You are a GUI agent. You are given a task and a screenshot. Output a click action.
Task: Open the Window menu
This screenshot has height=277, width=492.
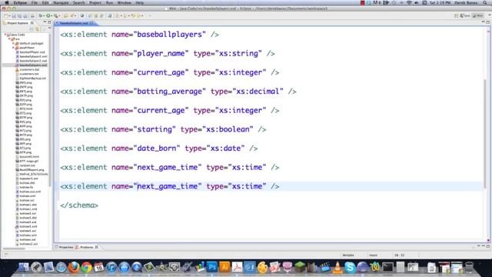125,3
